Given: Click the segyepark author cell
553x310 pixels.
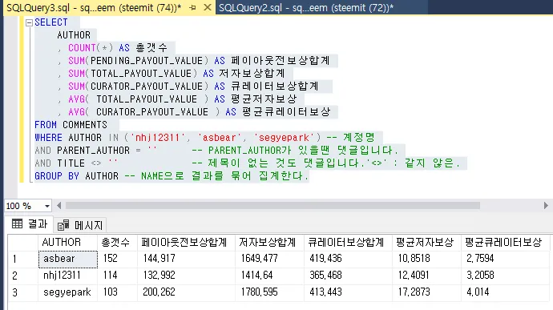Looking at the screenshot, I should (x=67, y=292).
